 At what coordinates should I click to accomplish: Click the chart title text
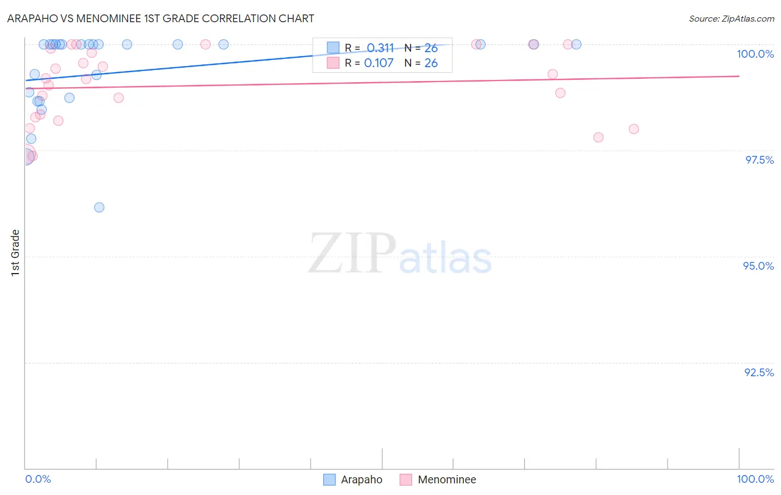[161, 18]
